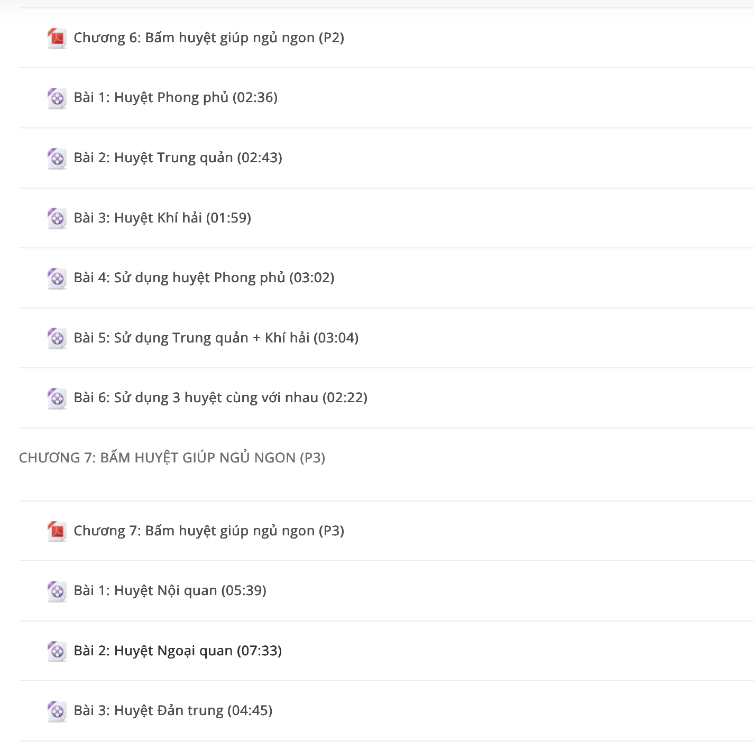The height and width of the screenshot is (742, 754).
Task: Open lesson Bài 3: Huyệt Đản trung (04:45)
Action: coord(173,711)
